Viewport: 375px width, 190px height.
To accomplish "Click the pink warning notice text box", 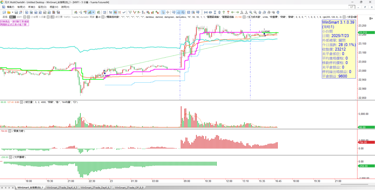I will (14, 23).
